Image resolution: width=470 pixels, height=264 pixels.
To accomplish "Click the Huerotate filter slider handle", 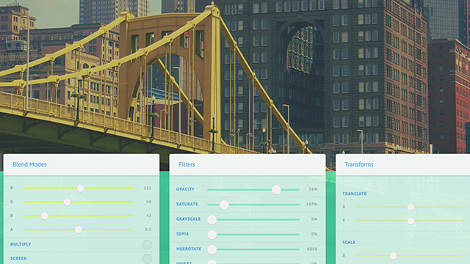I will [212, 249].
